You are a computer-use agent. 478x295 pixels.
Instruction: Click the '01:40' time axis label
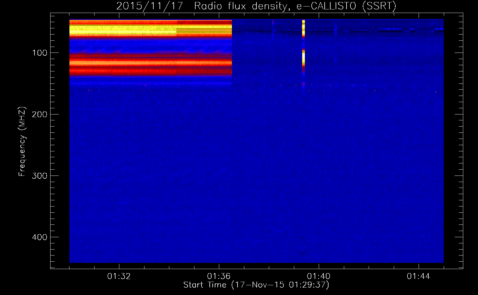click(x=319, y=276)
